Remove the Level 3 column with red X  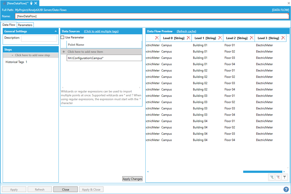tap(283, 38)
